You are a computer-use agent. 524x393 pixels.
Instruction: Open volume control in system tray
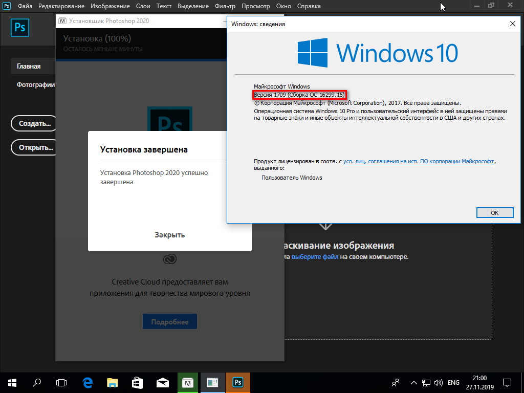[438, 383]
